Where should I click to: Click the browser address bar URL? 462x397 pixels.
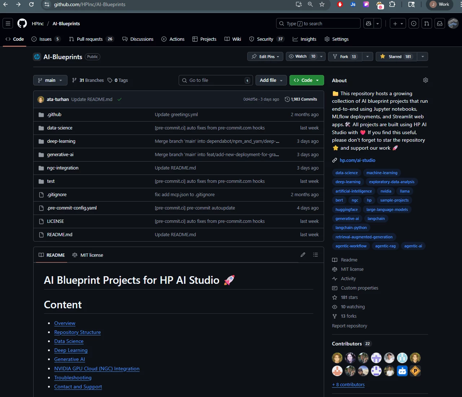tap(90, 4)
